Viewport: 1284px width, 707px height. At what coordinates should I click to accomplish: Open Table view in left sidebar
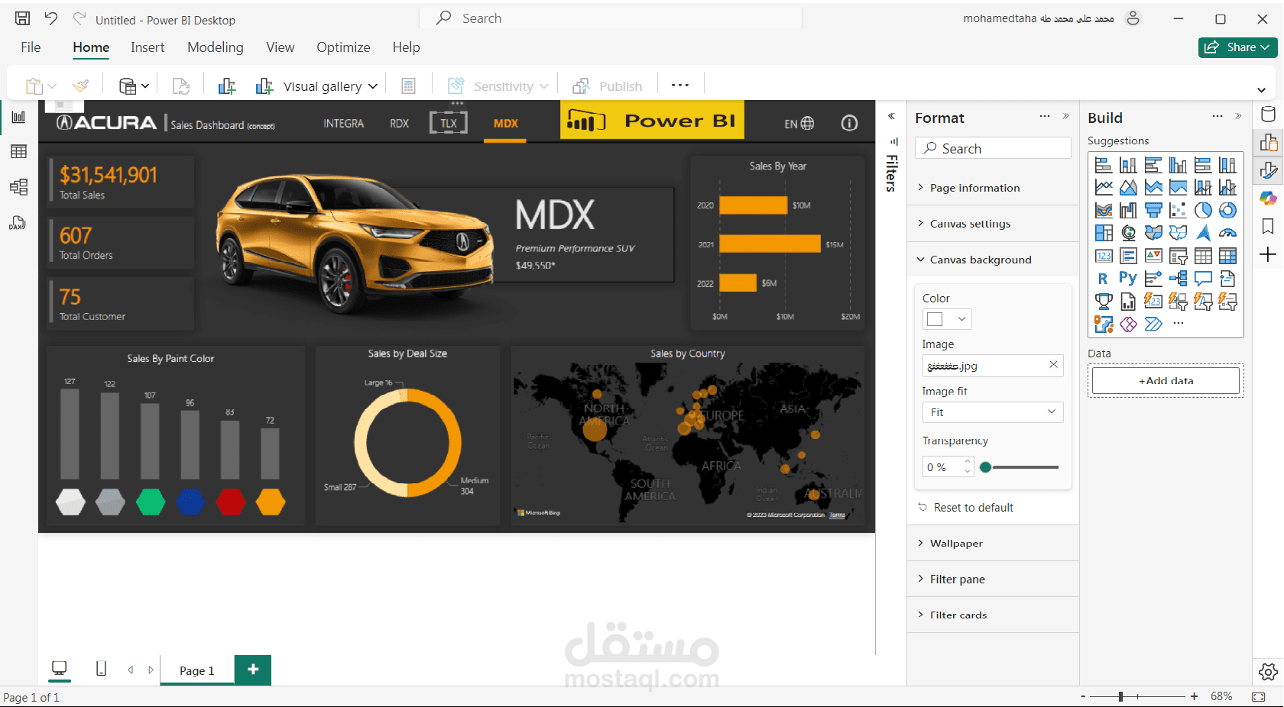coord(18,151)
